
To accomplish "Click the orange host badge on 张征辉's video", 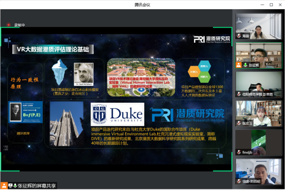I will pyautogui.click(x=239, y=65).
